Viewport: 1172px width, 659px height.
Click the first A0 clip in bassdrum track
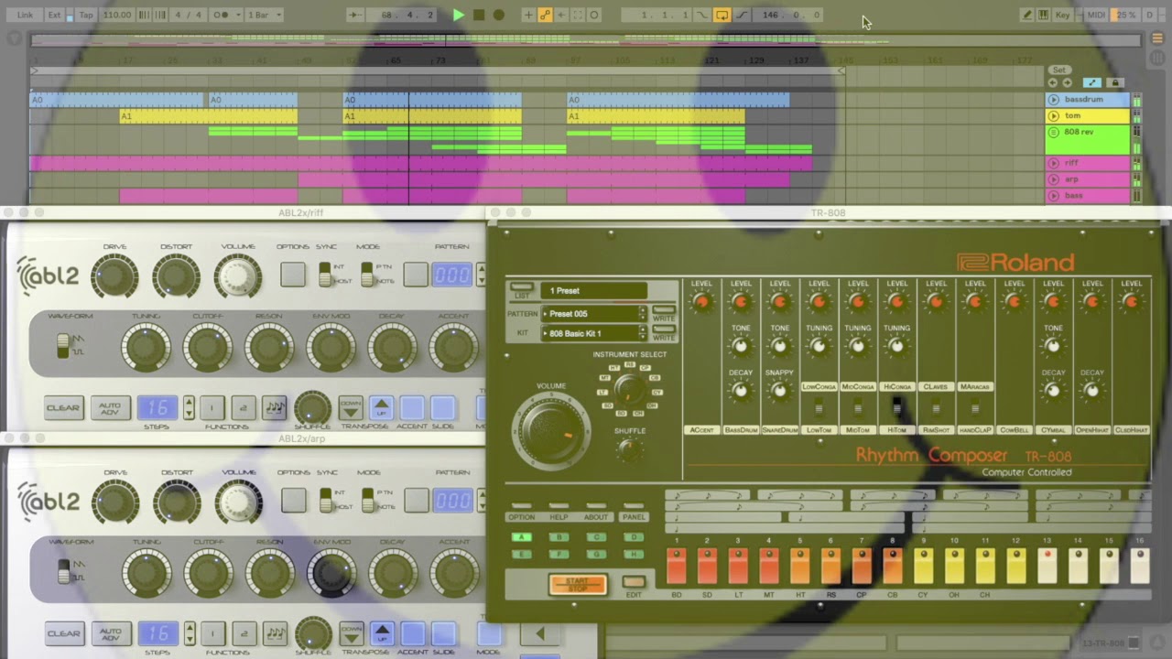[116, 100]
